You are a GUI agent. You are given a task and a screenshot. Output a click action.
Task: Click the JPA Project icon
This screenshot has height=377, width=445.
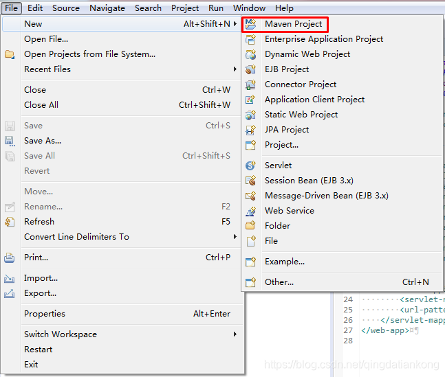pyautogui.click(x=250, y=130)
